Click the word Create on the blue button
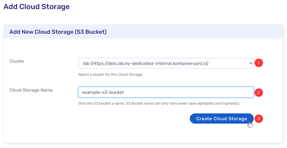287x148 pixels. [203, 119]
